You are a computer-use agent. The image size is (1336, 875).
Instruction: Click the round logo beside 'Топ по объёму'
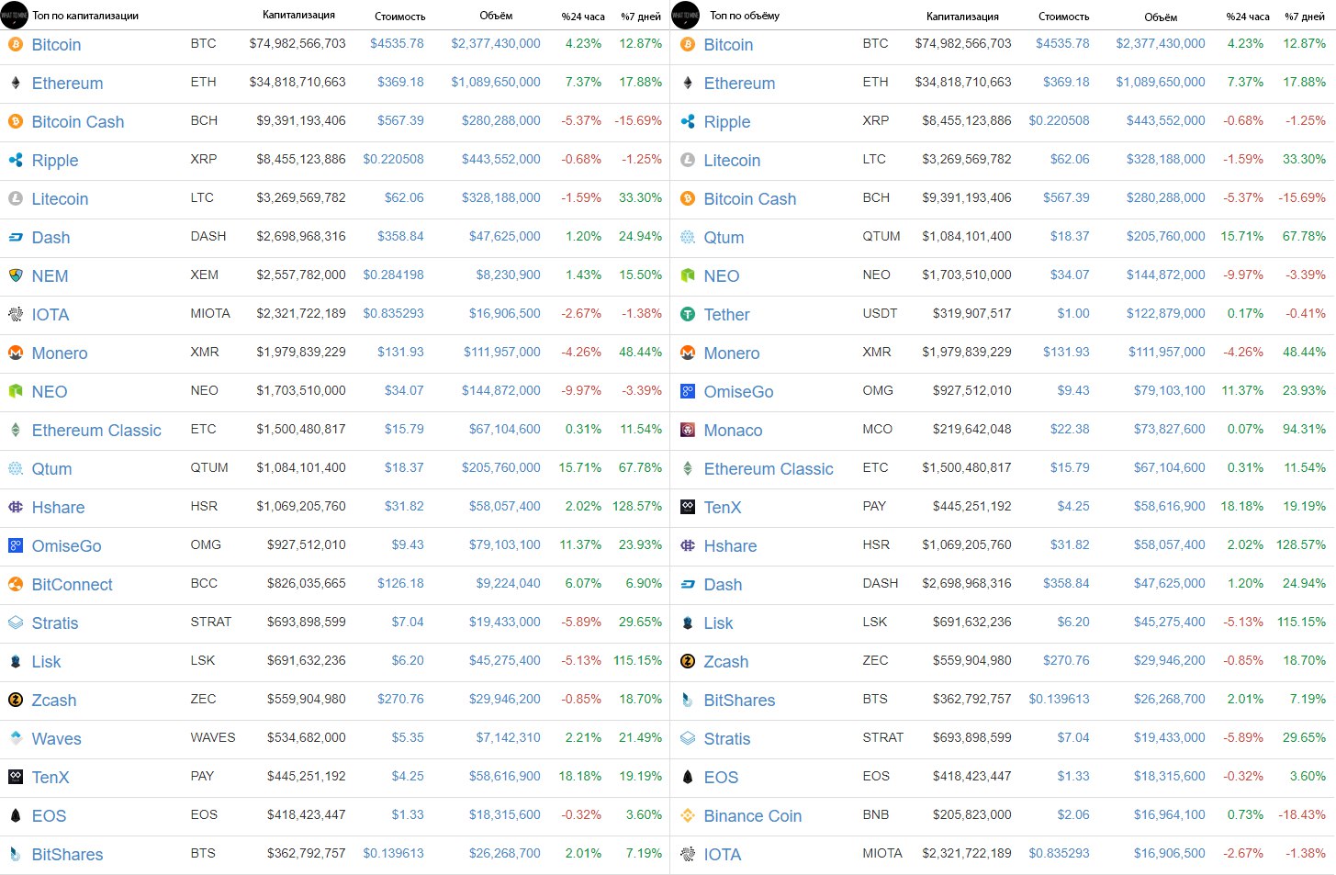coord(686,15)
